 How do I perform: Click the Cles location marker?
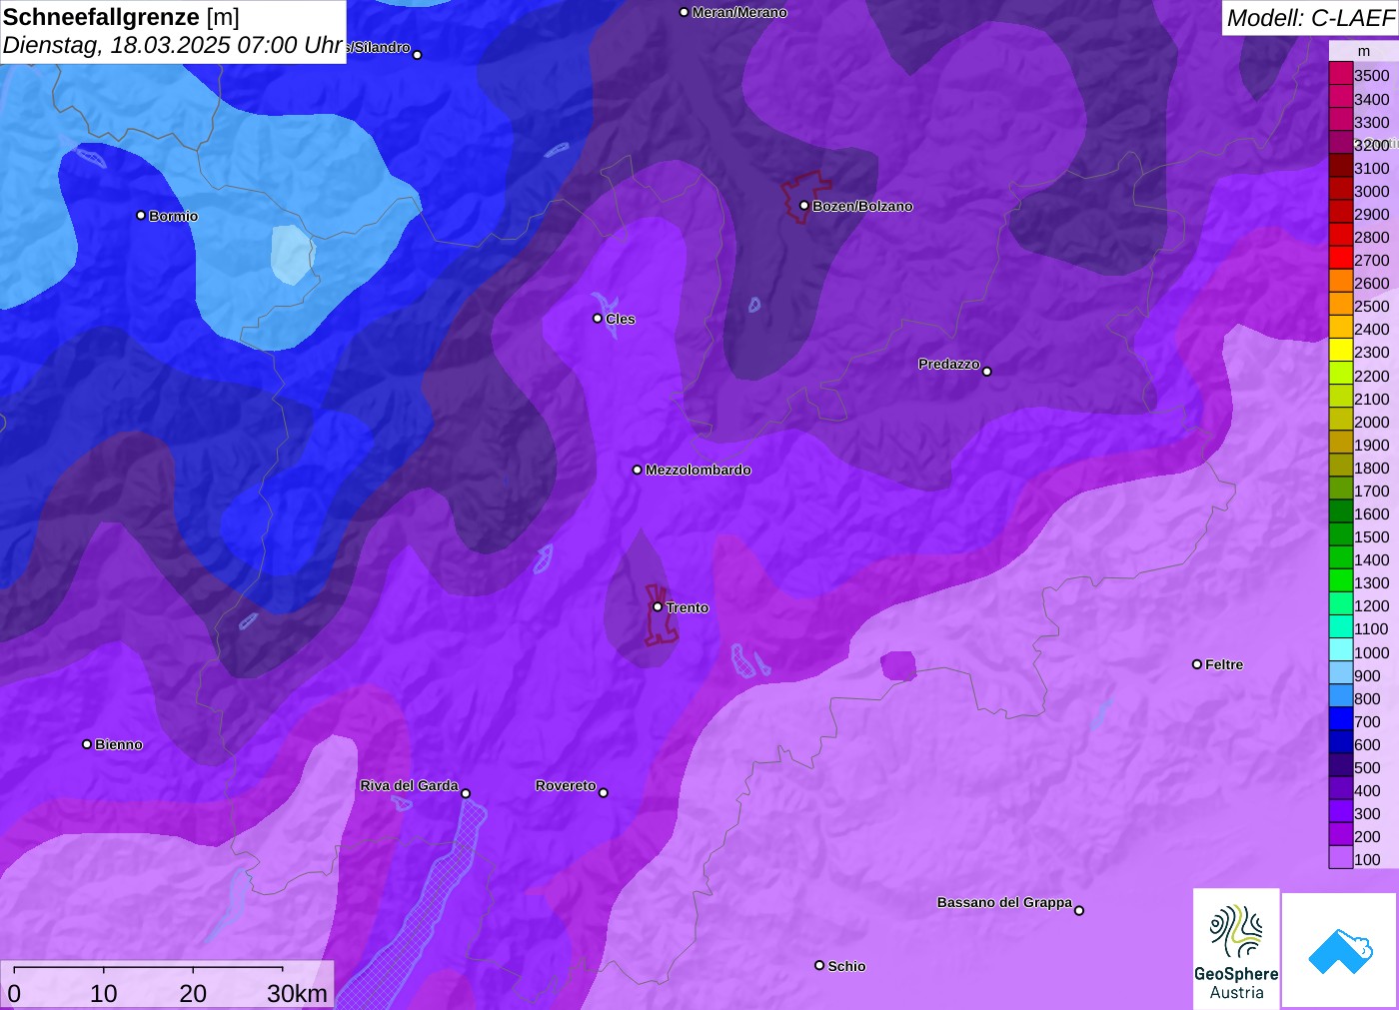click(598, 319)
